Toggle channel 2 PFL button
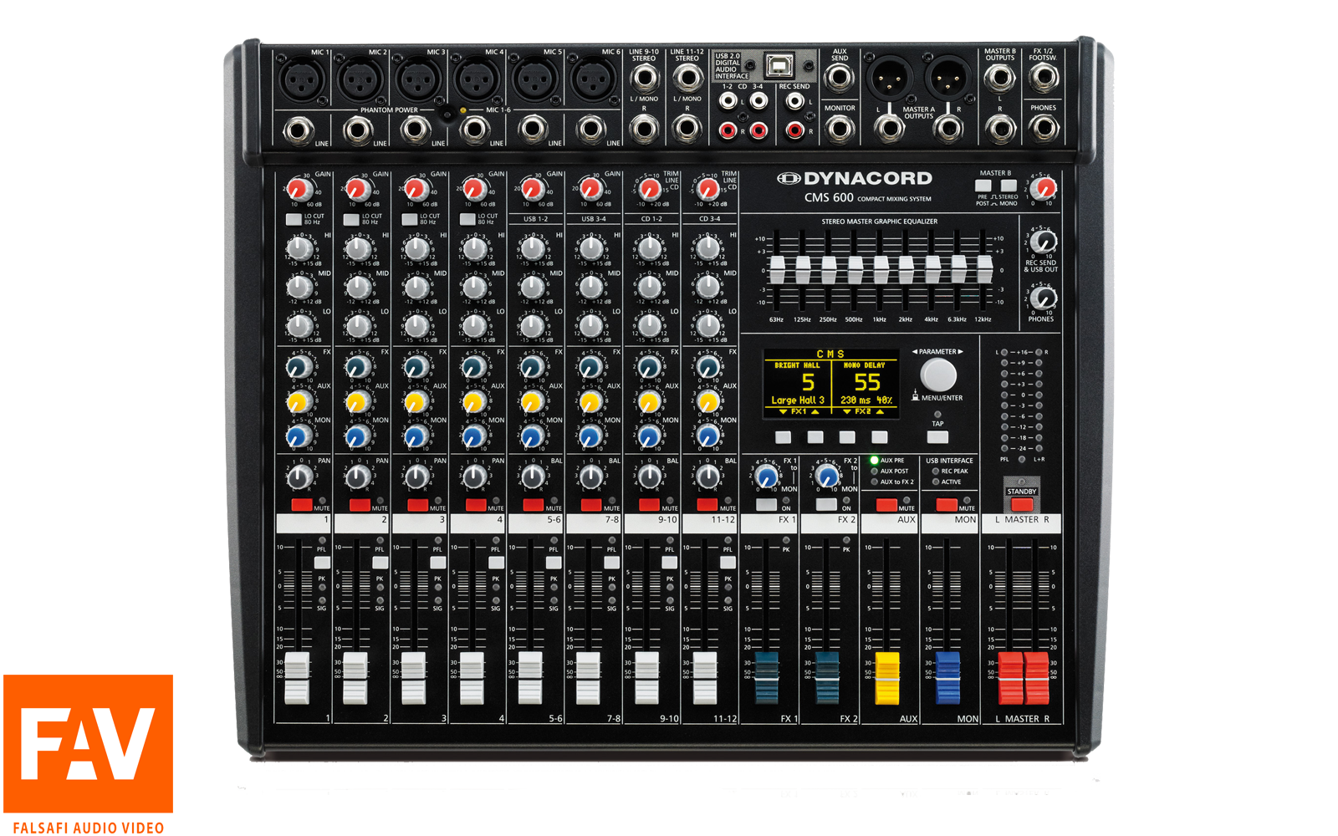 coord(380,563)
